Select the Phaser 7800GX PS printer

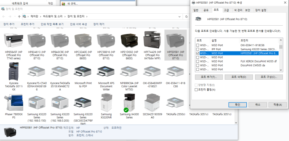(13, 102)
